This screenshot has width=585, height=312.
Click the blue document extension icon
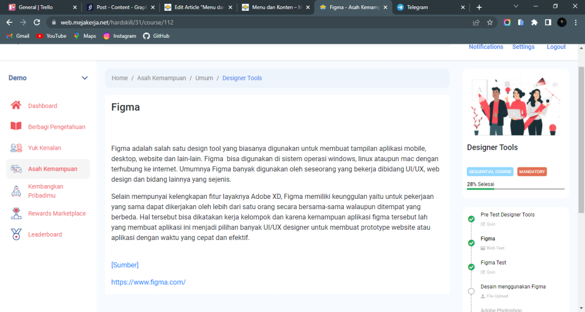click(520, 22)
